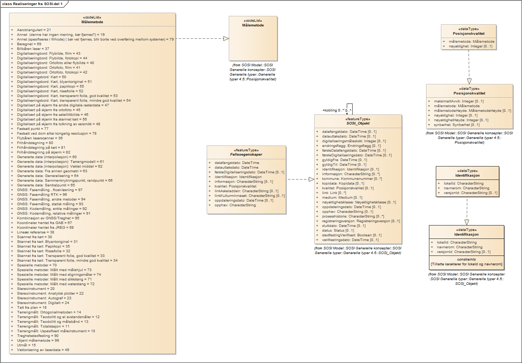
Task: Click endringsflagg: Endringsflagg attribute
Action: (x=351, y=146)
